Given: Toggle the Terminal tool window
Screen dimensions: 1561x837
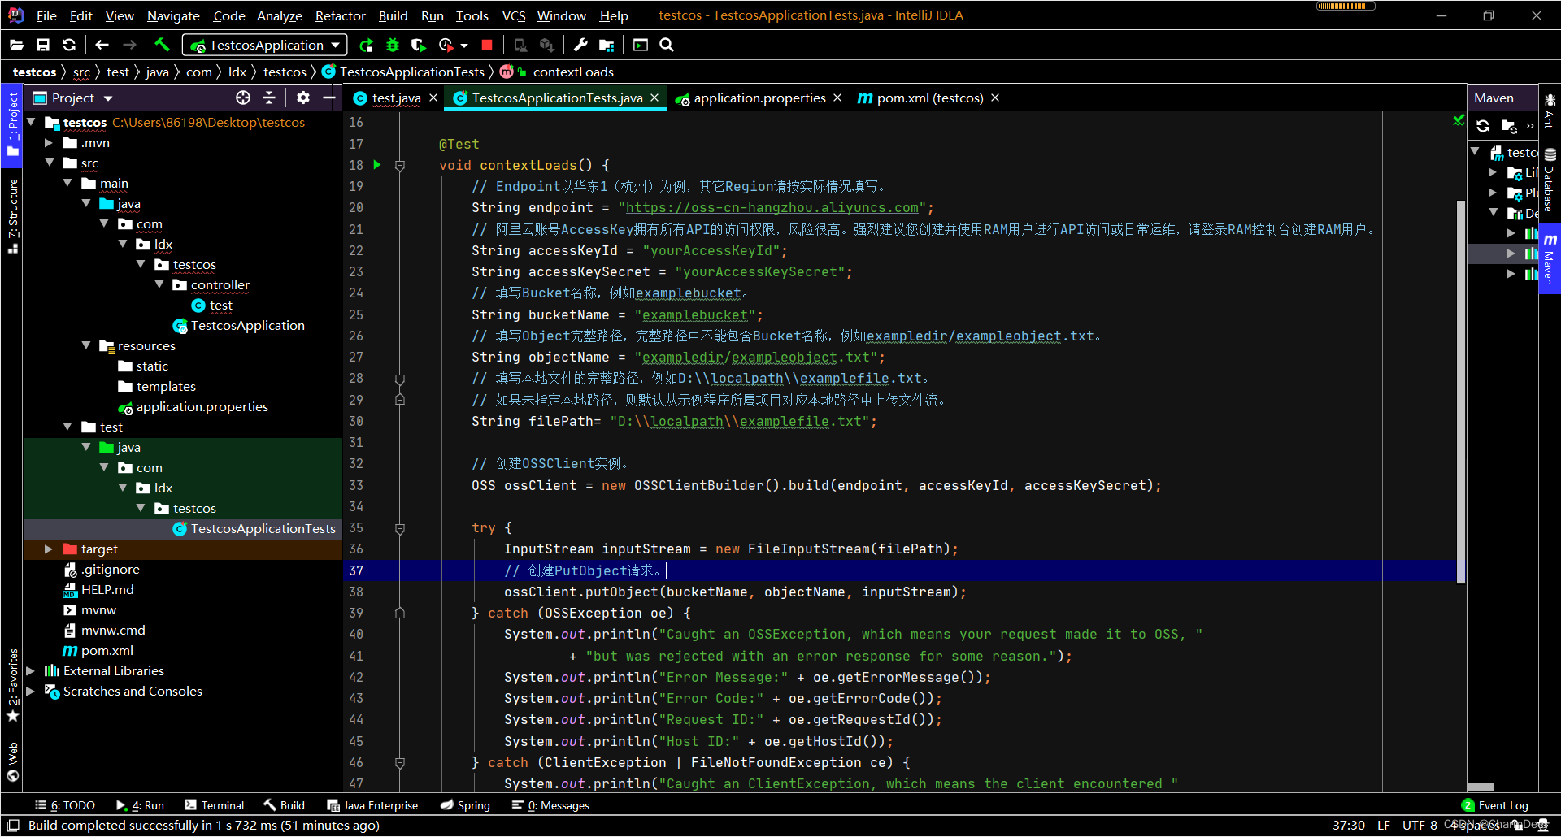Looking at the screenshot, I should (x=215, y=805).
